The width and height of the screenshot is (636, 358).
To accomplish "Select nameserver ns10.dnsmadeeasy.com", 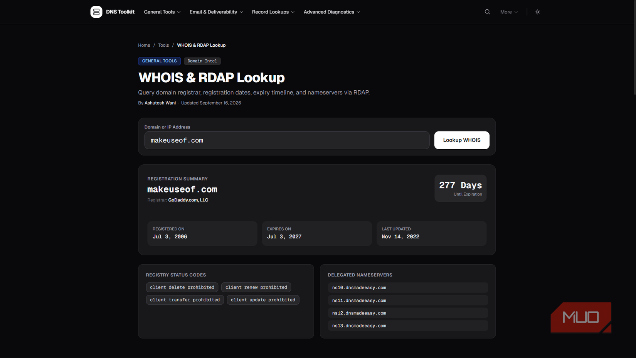I will [408, 288].
